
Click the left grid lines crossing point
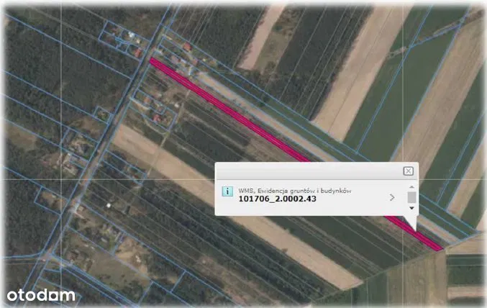[61, 179]
